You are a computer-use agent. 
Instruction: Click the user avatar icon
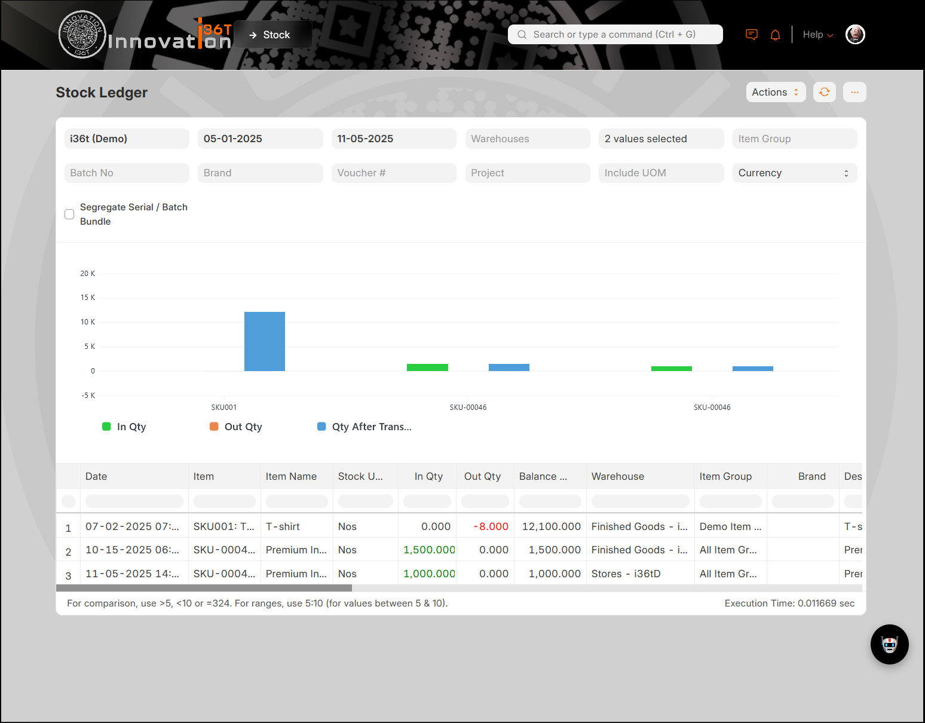point(855,35)
